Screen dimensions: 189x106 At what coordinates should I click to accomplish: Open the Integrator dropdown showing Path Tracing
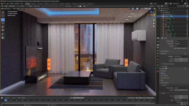(181, 56)
